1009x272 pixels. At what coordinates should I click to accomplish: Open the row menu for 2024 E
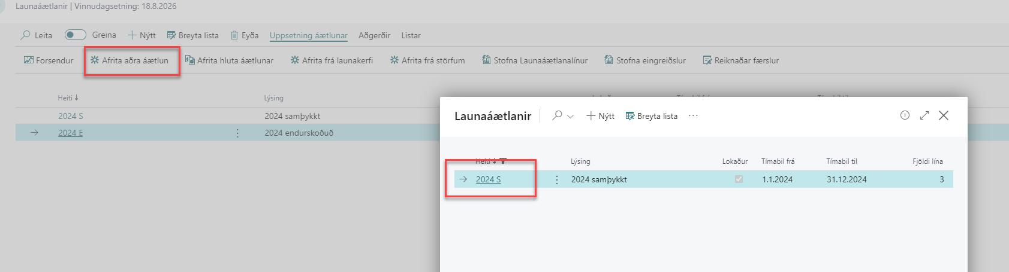(237, 133)
